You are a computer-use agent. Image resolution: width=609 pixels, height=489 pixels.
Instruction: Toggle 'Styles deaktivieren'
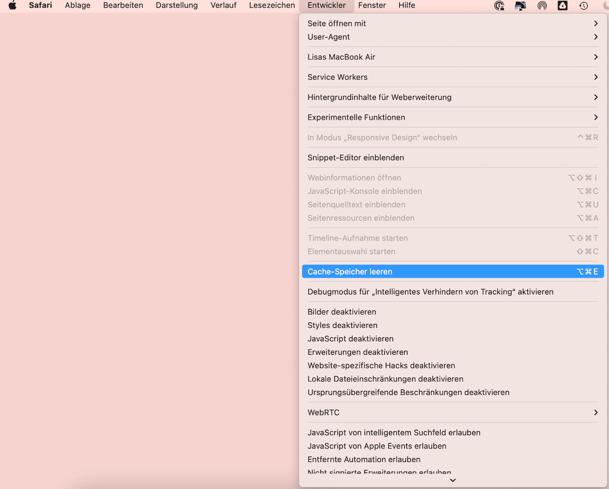453,325
